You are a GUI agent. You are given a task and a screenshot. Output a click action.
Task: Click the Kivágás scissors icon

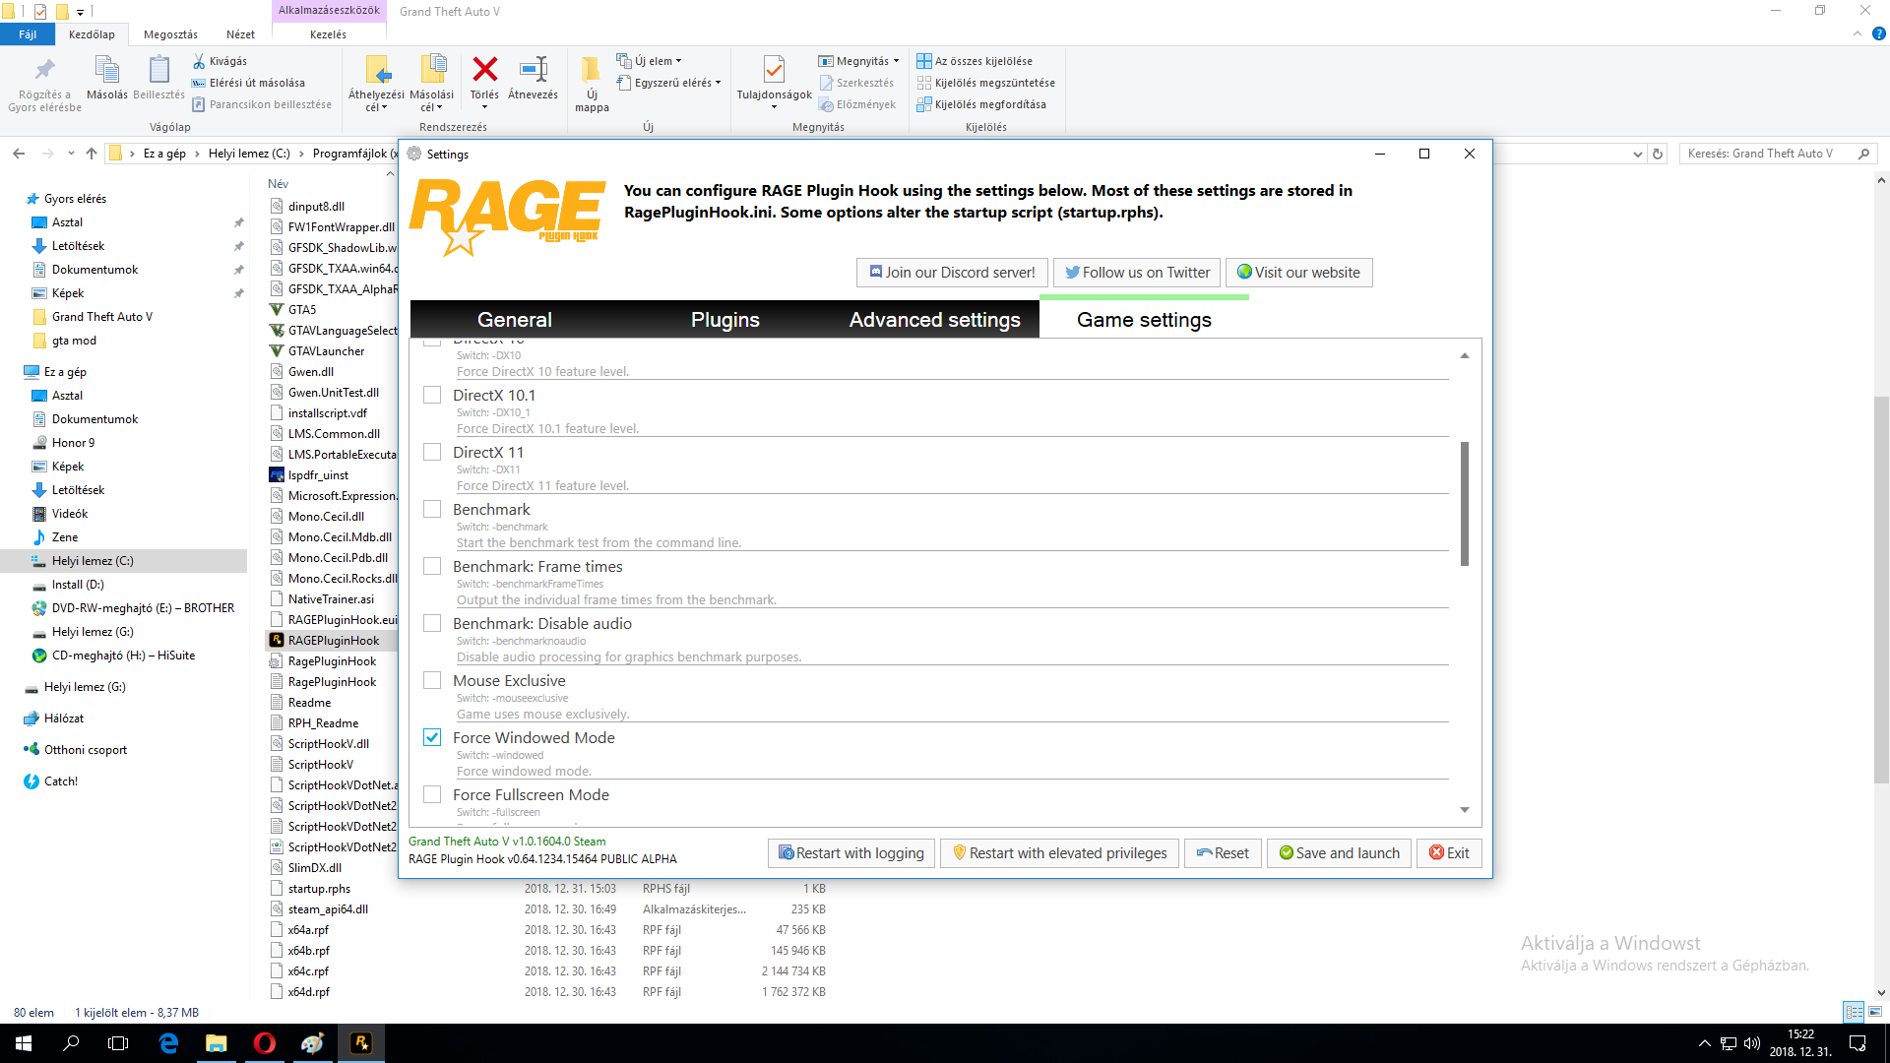[199, 61]
